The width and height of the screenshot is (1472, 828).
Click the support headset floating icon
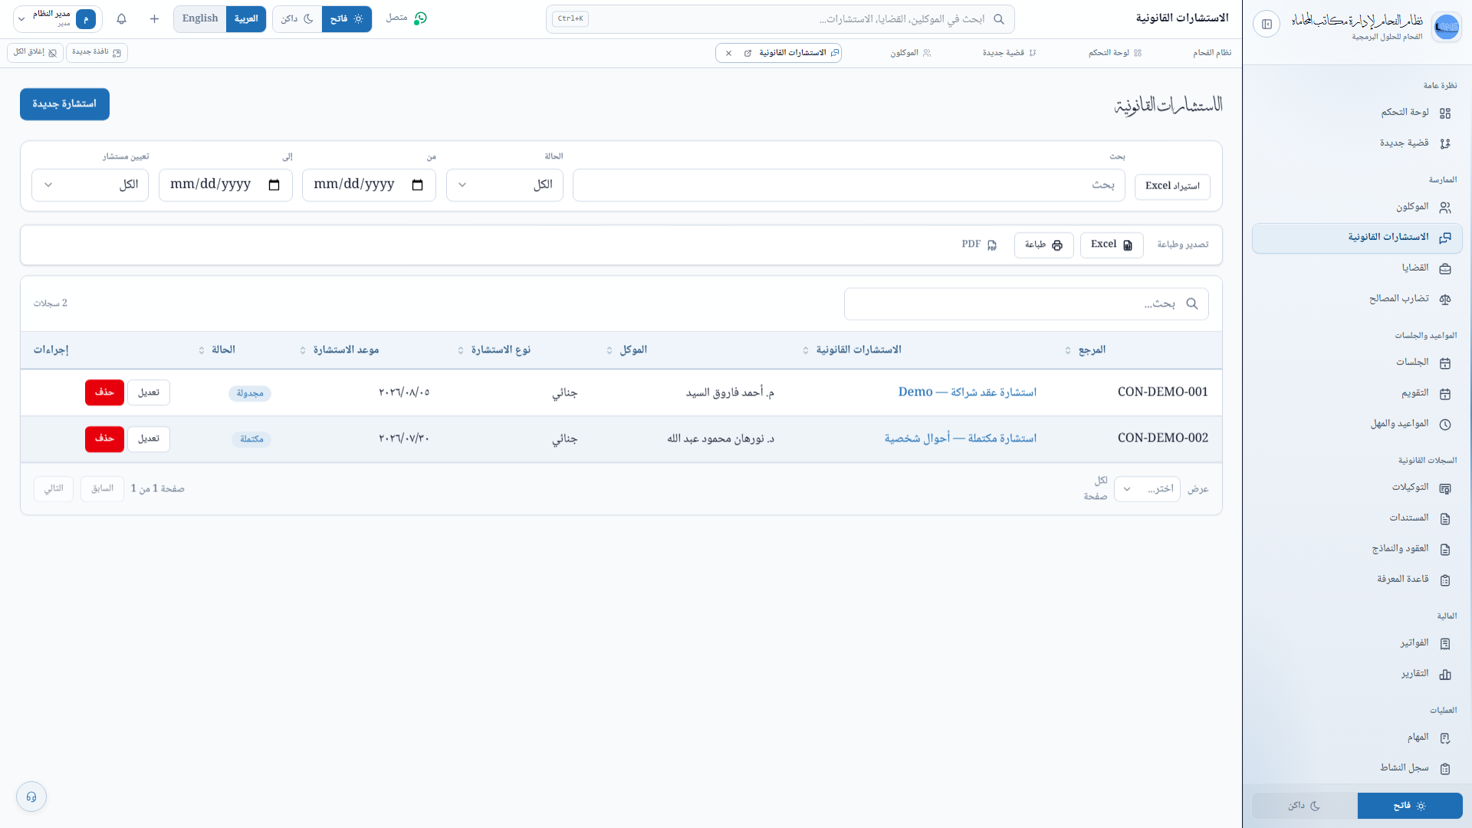pyautogui.click(x=31, y=797)
